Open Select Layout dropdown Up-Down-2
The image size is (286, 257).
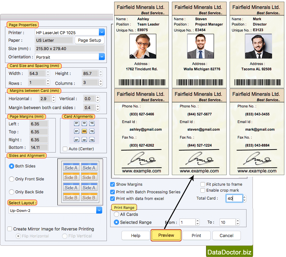pyautogui.click(x=99, y=210)
